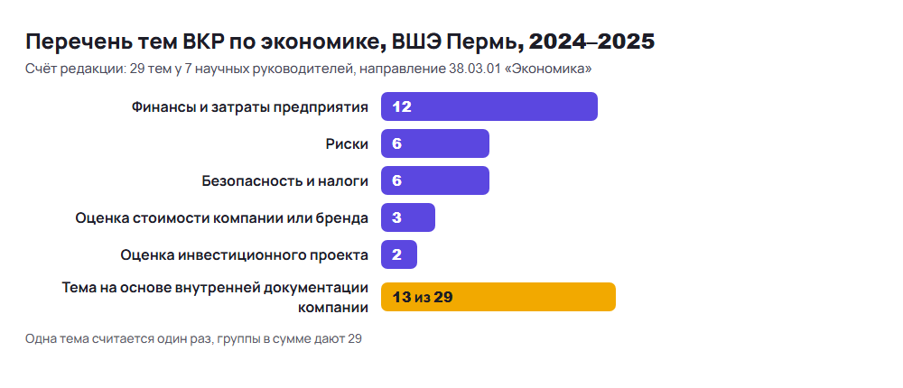Click the word компании under the last label
The height and width of the screenshot is (388, 903).
tap(333, 308)
